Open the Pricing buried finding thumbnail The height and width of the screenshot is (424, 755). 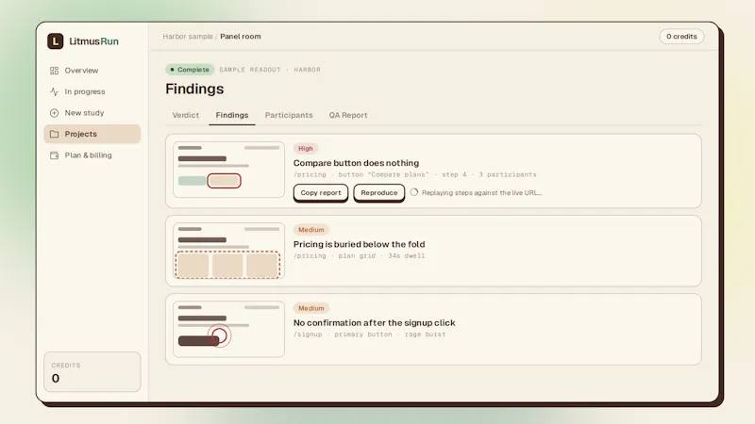click(228, 251)
